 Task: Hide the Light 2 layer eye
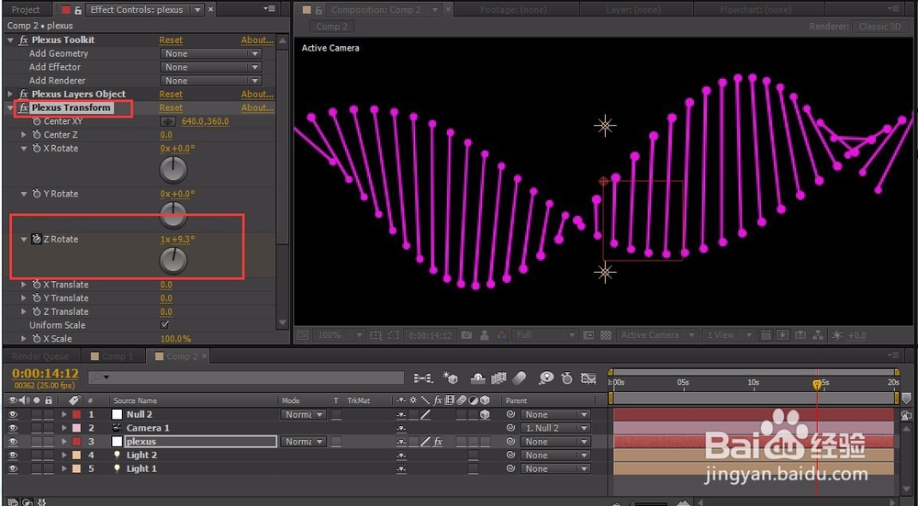(x=14, y=455)
